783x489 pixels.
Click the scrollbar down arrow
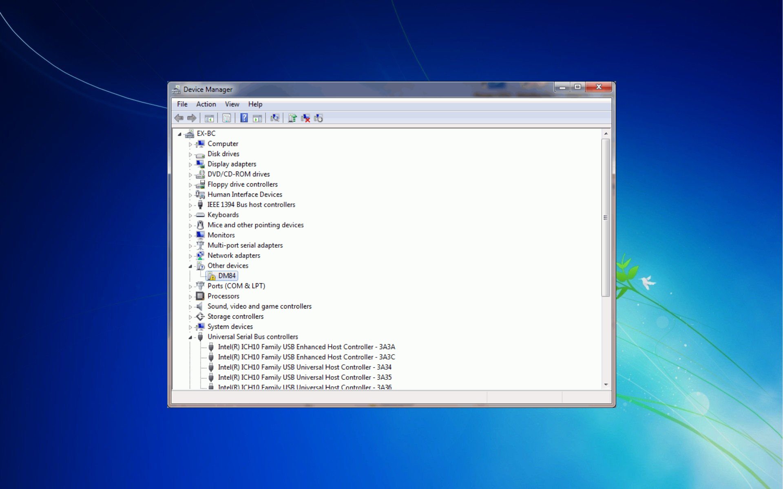tap(606, 384)
